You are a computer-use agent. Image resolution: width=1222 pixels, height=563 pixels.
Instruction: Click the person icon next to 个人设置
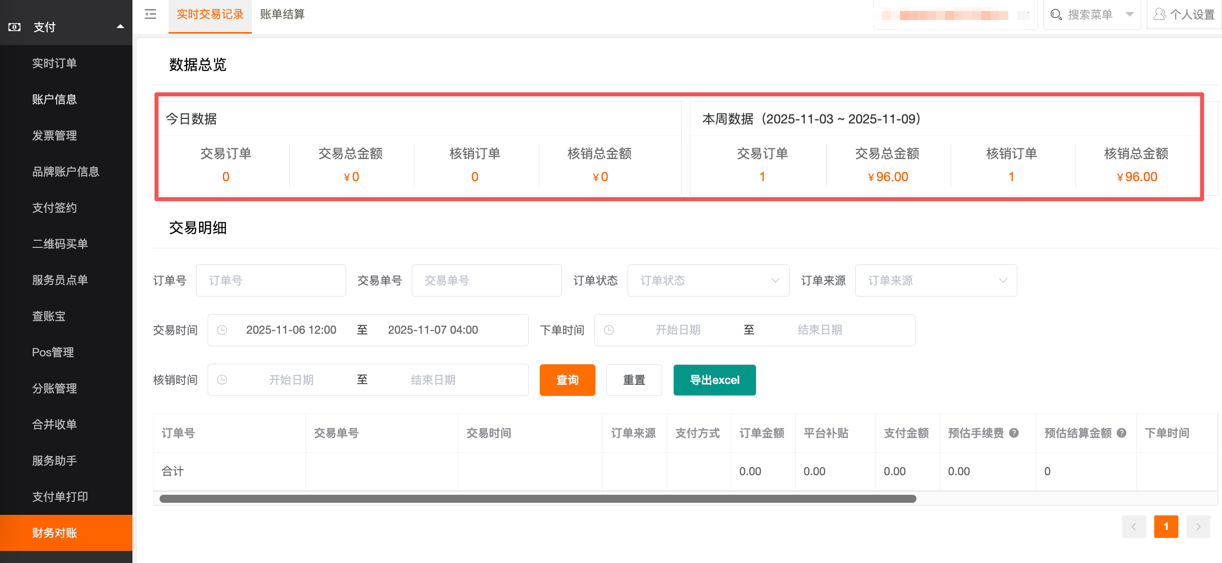pos(1159,14)
